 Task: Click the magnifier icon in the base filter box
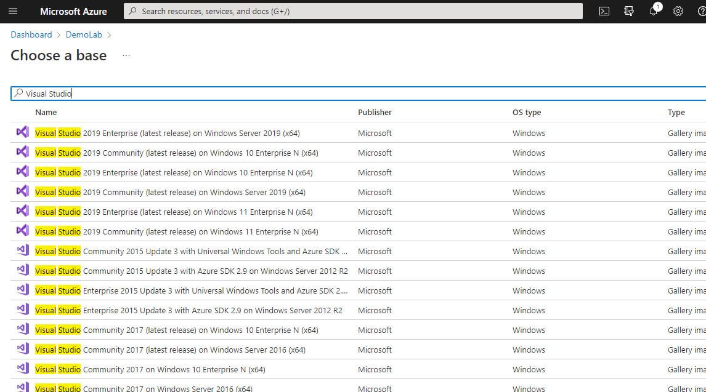(18, 93)
